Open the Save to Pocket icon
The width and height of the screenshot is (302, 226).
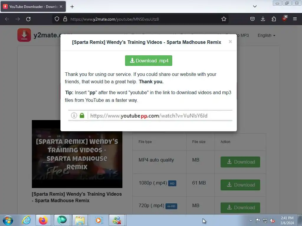coord(252,19)
